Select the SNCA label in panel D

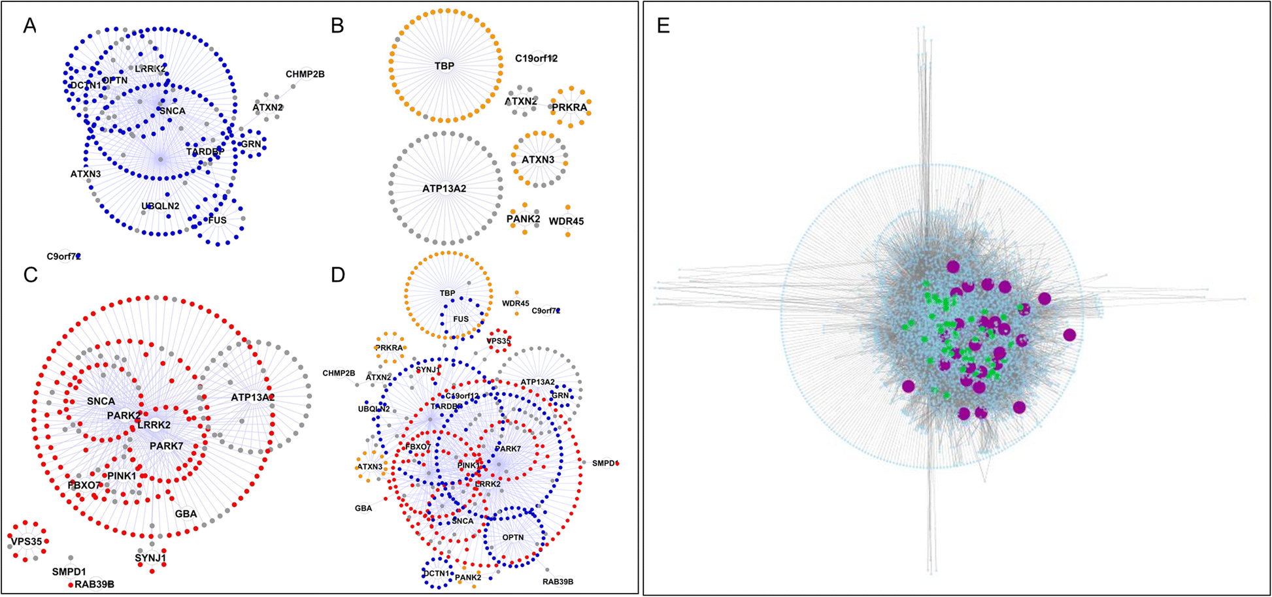tap(463, 521)
